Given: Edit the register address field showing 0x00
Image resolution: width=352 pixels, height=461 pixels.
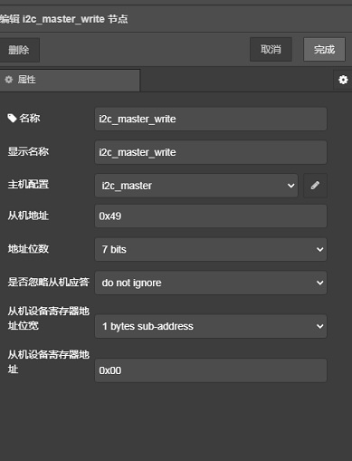Looking at the screenshot, I should 211,370.
